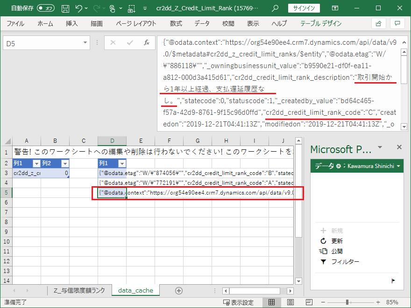
Task: Switch to Page Layout view icon
Action: tap(291, 302)
